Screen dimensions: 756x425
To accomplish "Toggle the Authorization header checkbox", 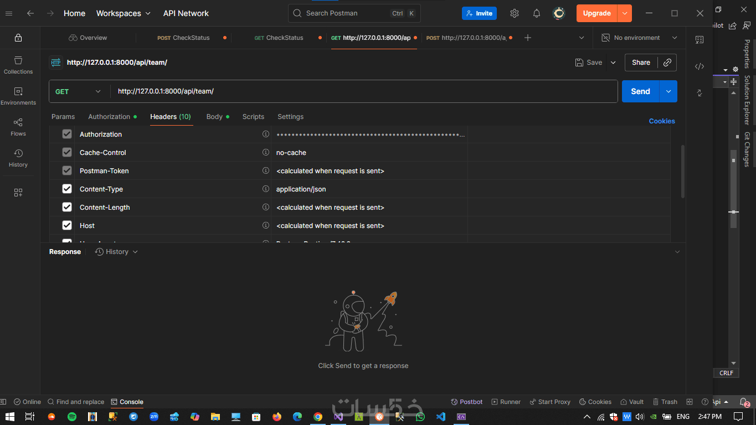I will (x=67, y=134).
